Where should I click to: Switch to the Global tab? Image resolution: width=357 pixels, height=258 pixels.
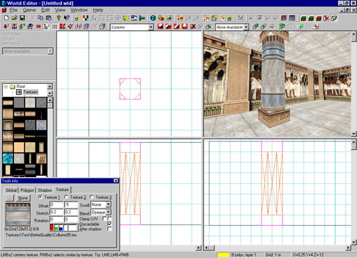(11, 190)
